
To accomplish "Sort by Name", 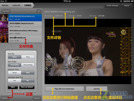I will (14, 57).
